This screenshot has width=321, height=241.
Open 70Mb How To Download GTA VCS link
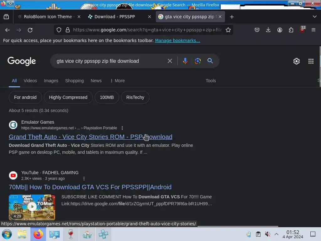(90, 187)
